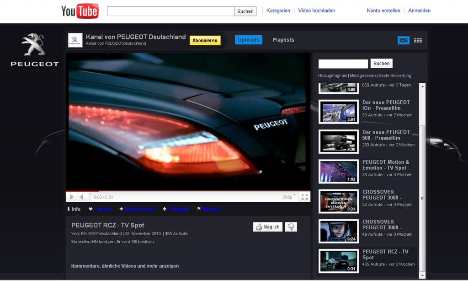This screenshot has width=468, height=281.
Task: Select the Playlists channel tab
Action: [x=283, y=40]
